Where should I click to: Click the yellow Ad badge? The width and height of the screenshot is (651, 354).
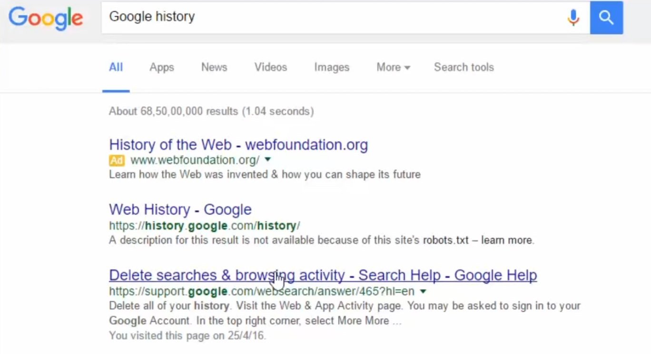117,160
